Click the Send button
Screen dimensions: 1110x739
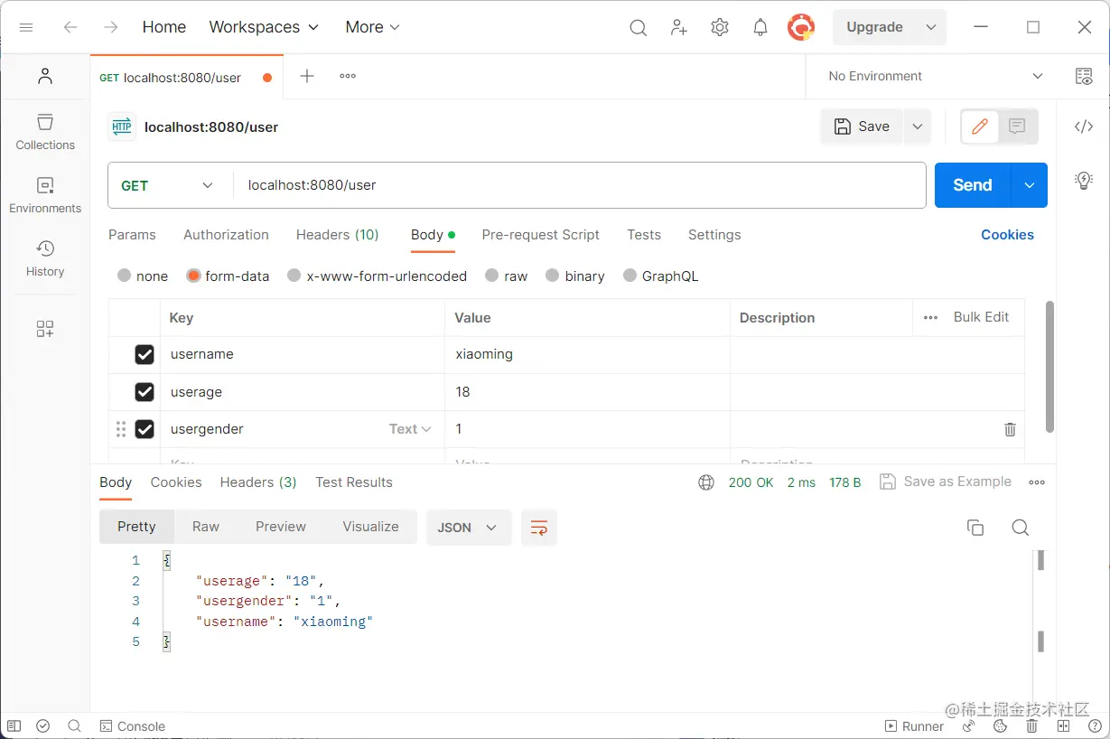tap(973, 185)
